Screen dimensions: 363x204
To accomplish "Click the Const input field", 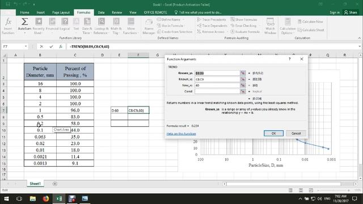I will 217,91.
